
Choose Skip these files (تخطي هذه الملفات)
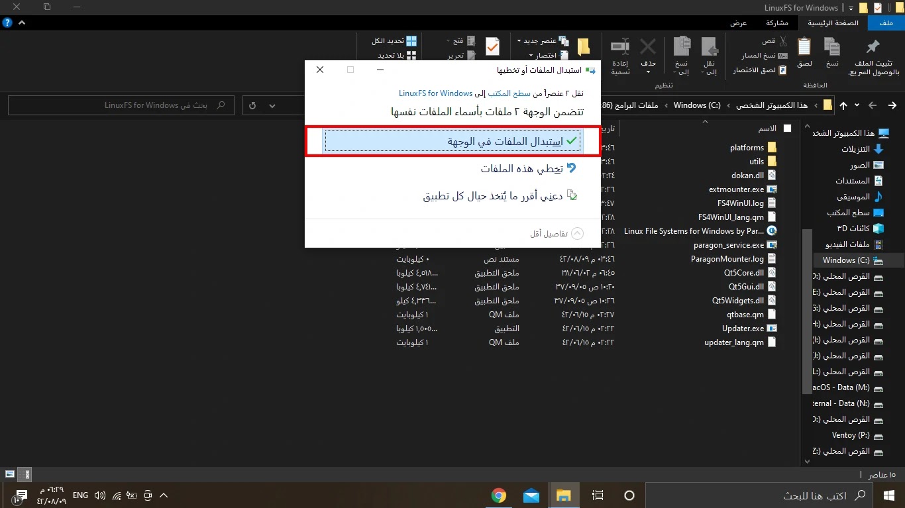(x=529, y=169)
